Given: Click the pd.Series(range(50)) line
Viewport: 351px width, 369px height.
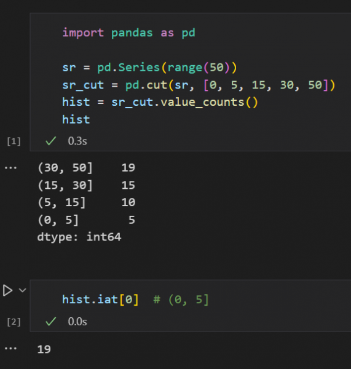Looking at the screenshot, I should pos(149,68).
